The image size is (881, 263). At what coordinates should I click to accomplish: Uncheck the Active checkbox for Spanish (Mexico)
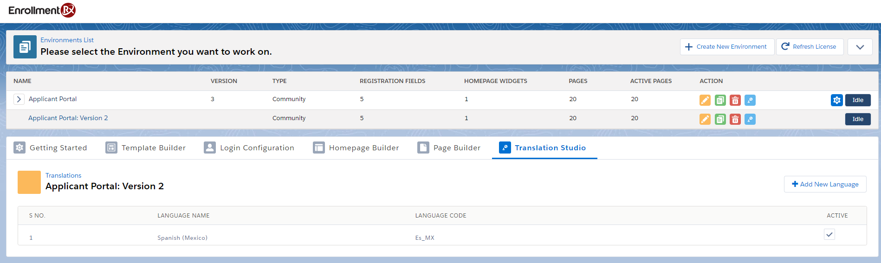click(x=829, y=235)
